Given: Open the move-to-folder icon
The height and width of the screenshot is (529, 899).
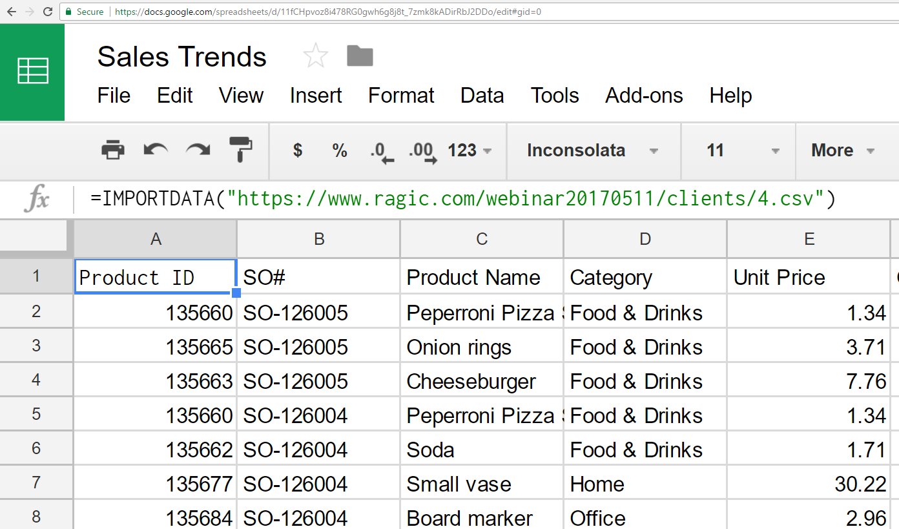Looking at the screenshot, I should tap(360, 56).
